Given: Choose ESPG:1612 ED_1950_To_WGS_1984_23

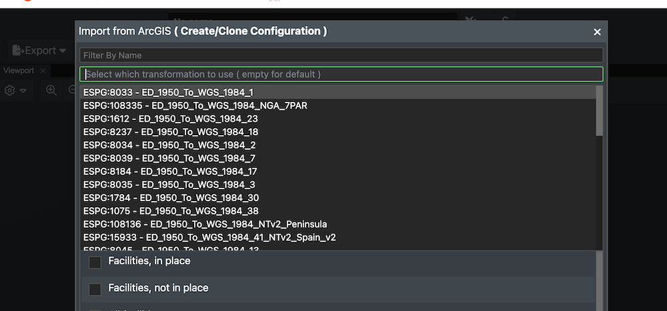Looking at the screenshot, I should pyautogui.click(x=338, y=119).
